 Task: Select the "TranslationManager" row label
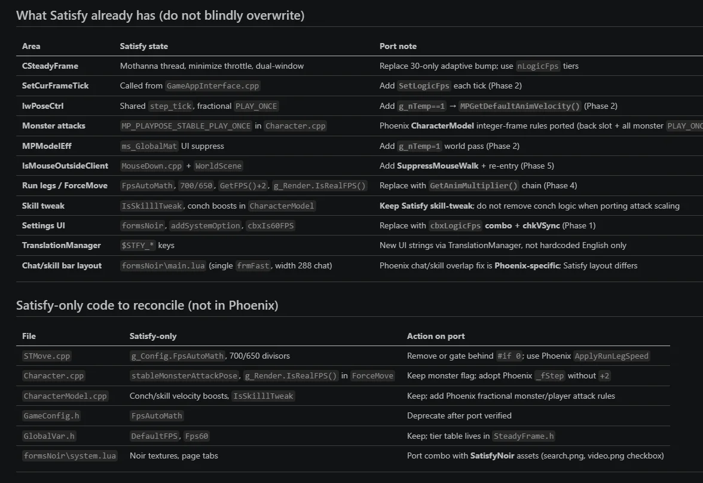[x=62, y=245]
